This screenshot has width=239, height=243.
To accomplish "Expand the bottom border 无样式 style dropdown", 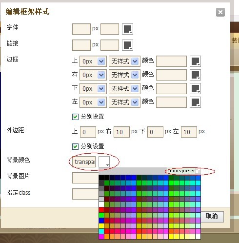I will point(124,89).
